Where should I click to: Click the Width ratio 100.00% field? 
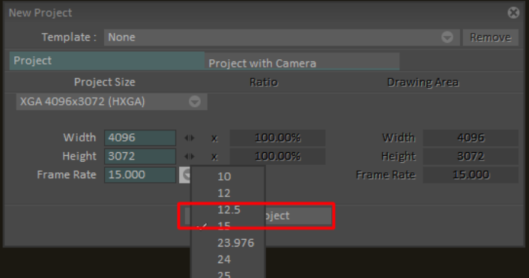[277, 138]
